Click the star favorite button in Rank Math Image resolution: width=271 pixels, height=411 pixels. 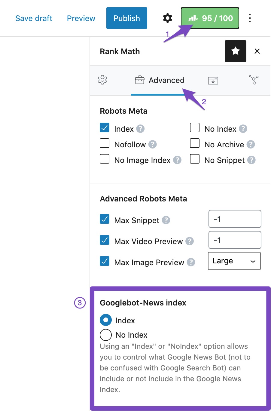[x=236, y=51]
